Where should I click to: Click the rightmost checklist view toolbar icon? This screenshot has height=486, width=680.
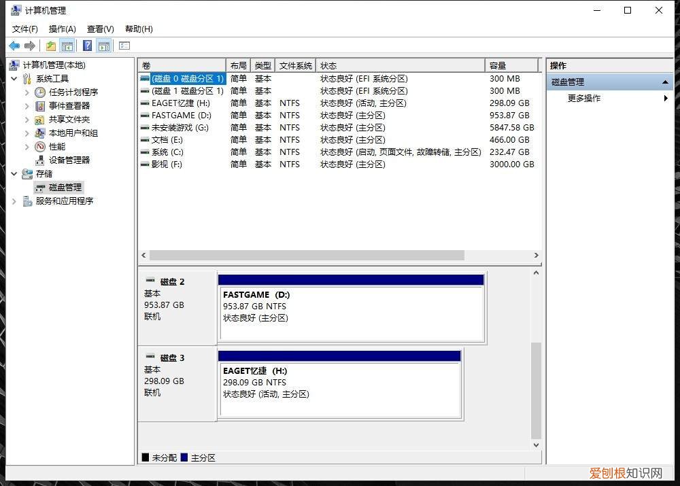pyautogui.click(x=124, y=46)
